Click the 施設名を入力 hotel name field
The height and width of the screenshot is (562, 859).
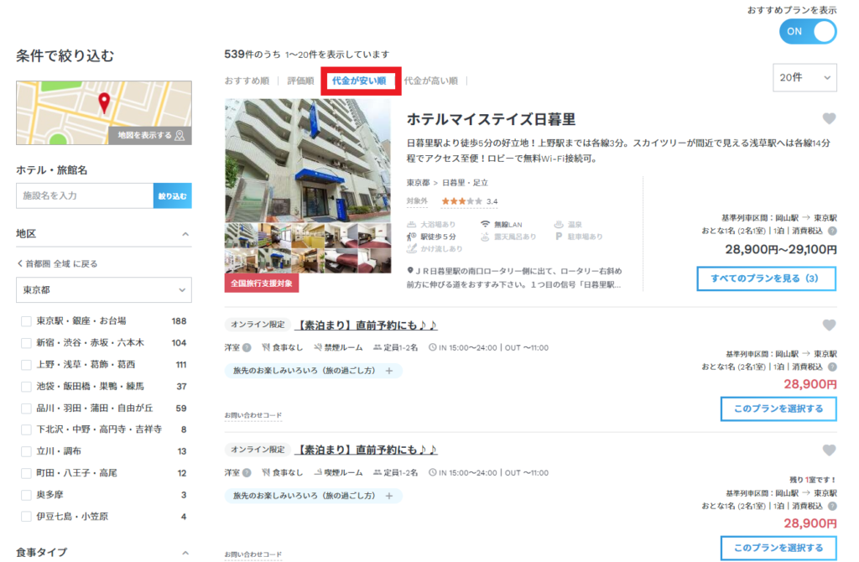click(x=84, y=194)
